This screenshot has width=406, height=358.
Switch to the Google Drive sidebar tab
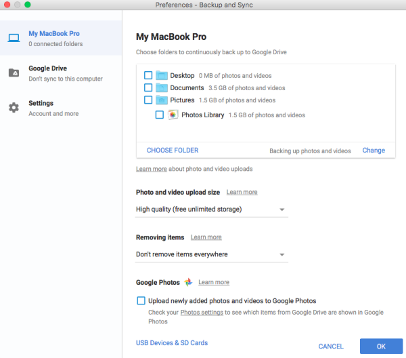(61, 73)
